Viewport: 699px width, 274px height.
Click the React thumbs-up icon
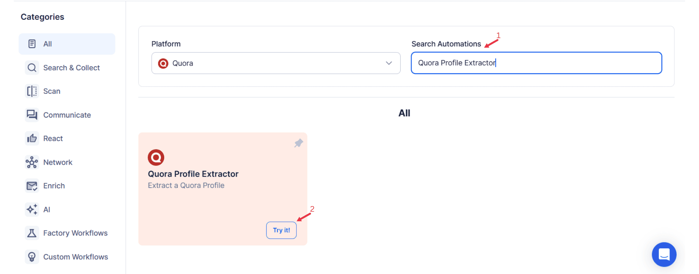click(32, 138)
